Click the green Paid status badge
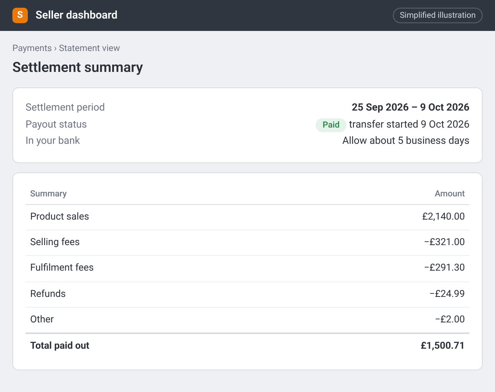The width and height of the screenshot is (495, 392). pyautogui.click(x=331, y=125)
